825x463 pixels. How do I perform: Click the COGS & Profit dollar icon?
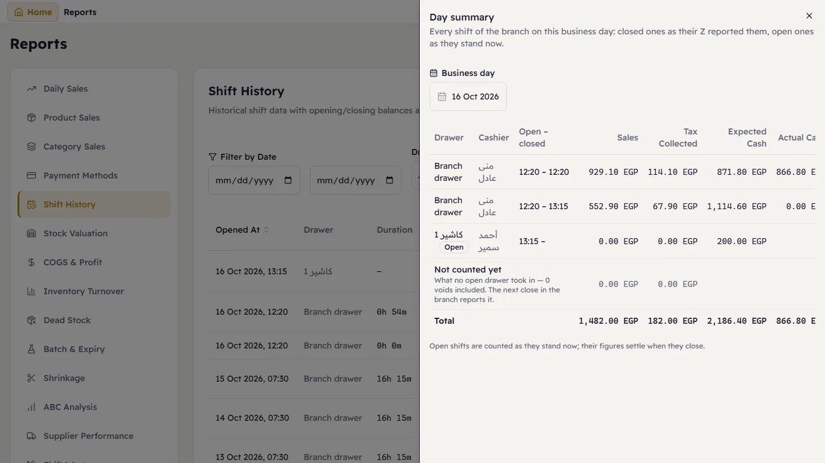click(31, 262)
